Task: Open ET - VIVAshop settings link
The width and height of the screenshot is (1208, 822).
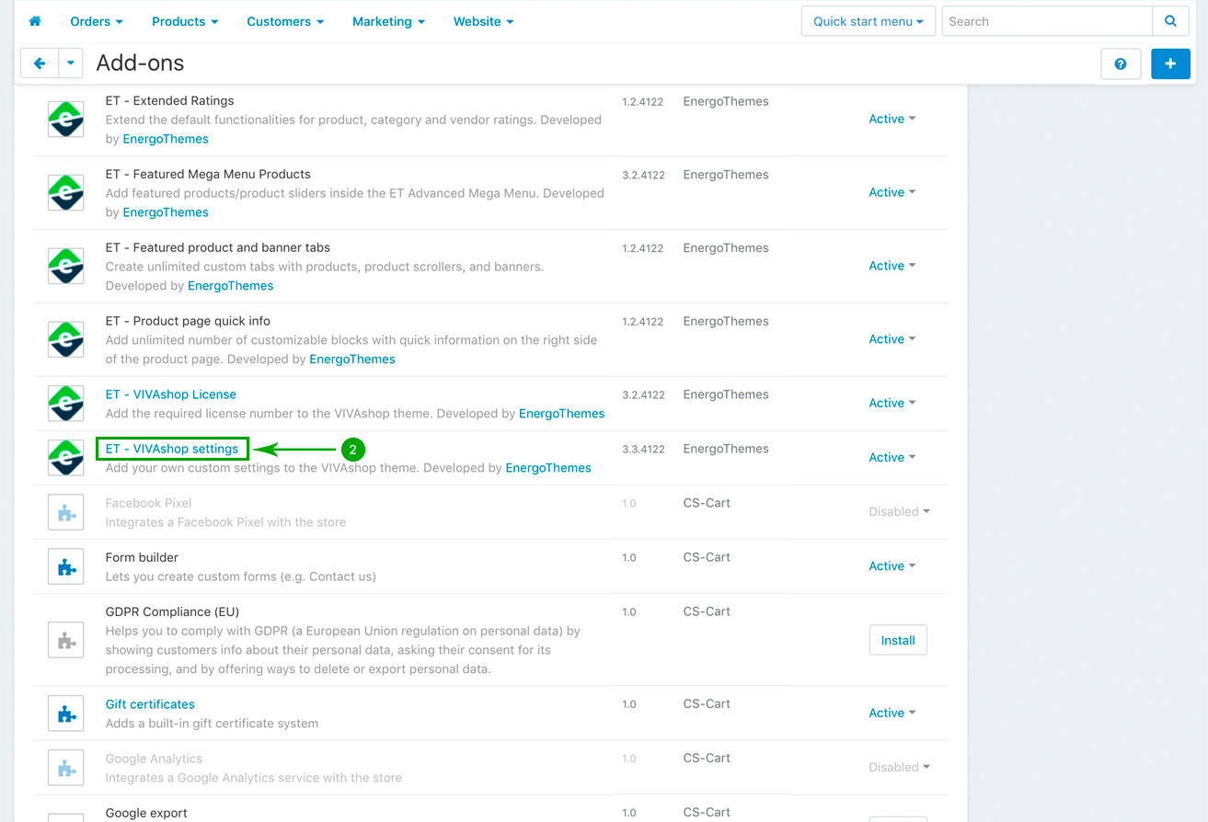Action: (x=172, y=449)
